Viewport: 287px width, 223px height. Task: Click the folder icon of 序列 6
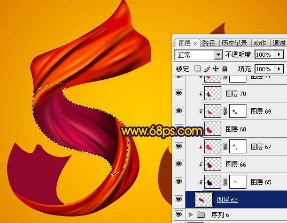click(x=200, y=214)
